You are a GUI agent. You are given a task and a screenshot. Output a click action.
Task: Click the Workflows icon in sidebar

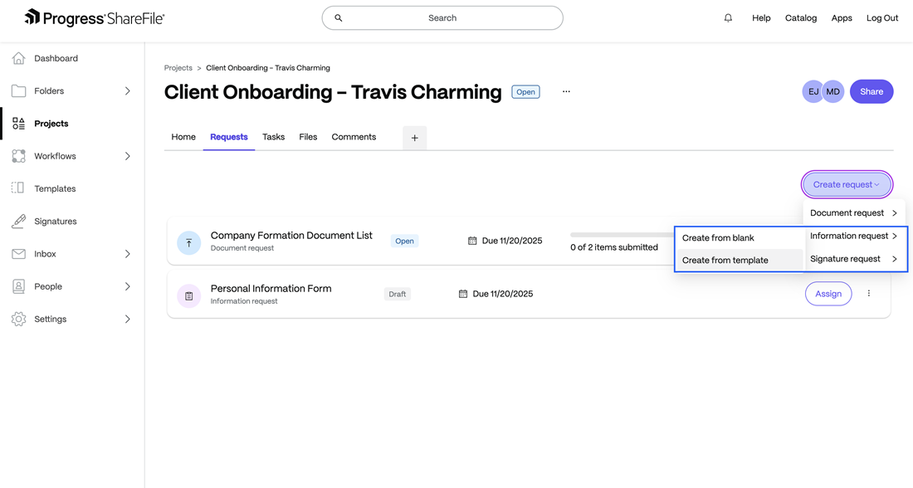[x=18, y=156]
